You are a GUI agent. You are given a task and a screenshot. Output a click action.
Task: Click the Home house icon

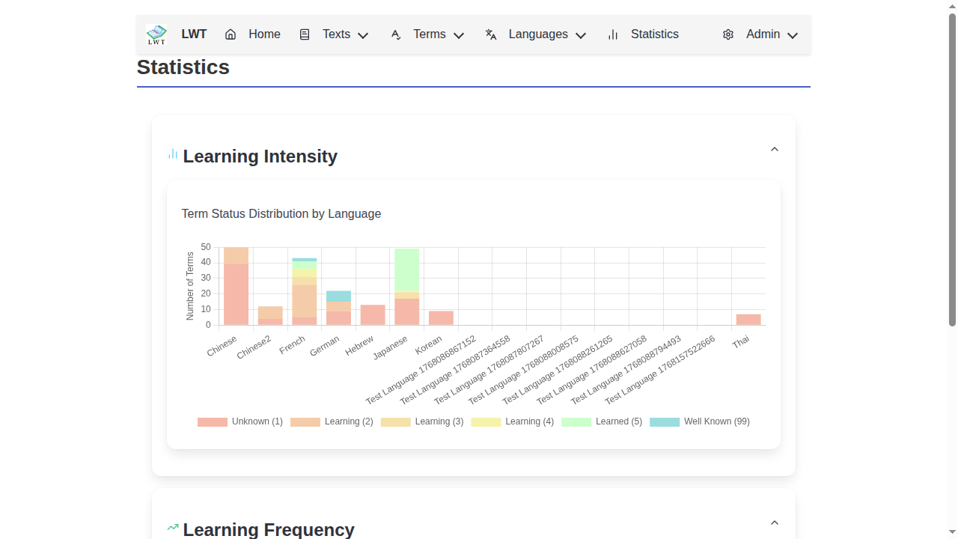(231, 34)
